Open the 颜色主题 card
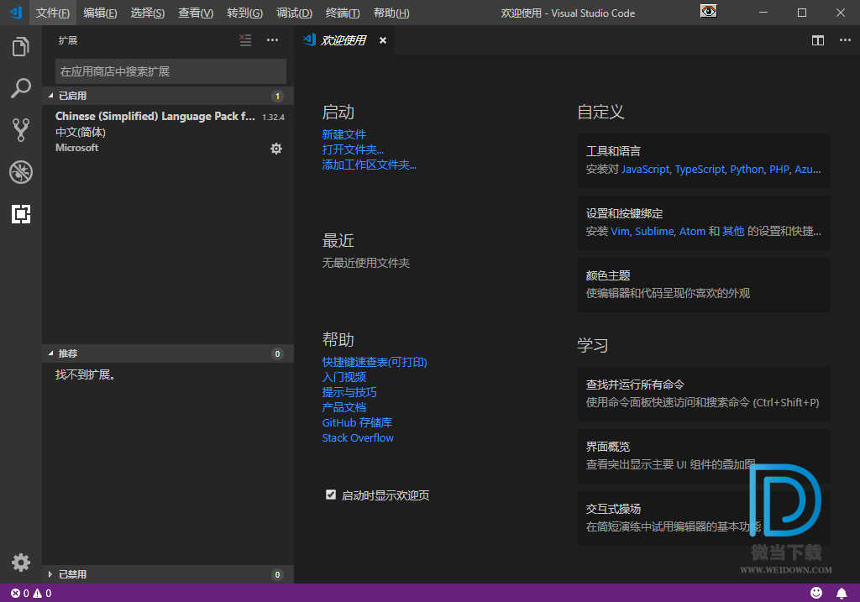Viewport: 860px width, 602px height. click(704, 285)
